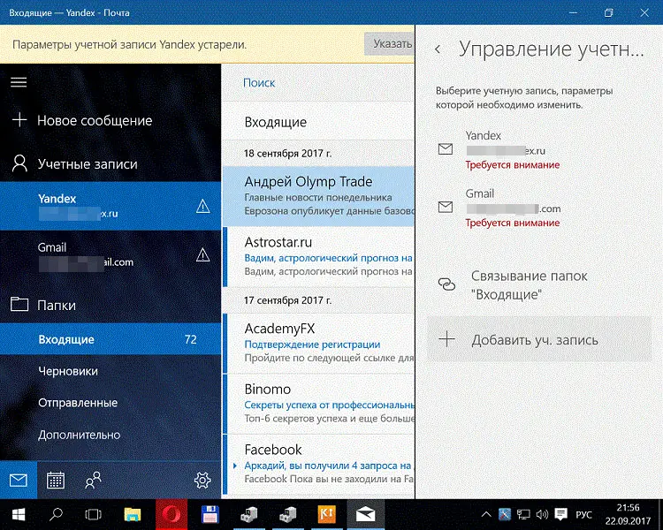Viewport: 663px width, 530px height.
Task: Open the Calendar app icon
Action: 56,481
